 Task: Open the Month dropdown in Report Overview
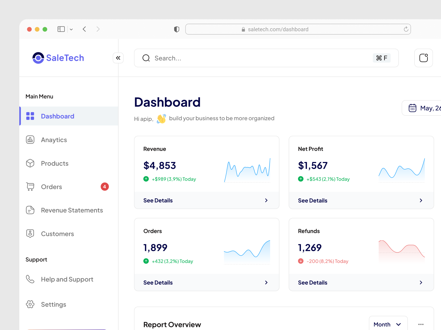tap(388, 324)
